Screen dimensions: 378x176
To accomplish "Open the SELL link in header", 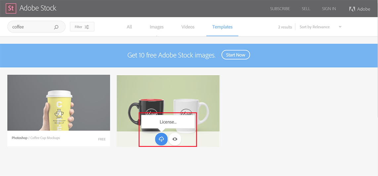I will tap(306, 9).
